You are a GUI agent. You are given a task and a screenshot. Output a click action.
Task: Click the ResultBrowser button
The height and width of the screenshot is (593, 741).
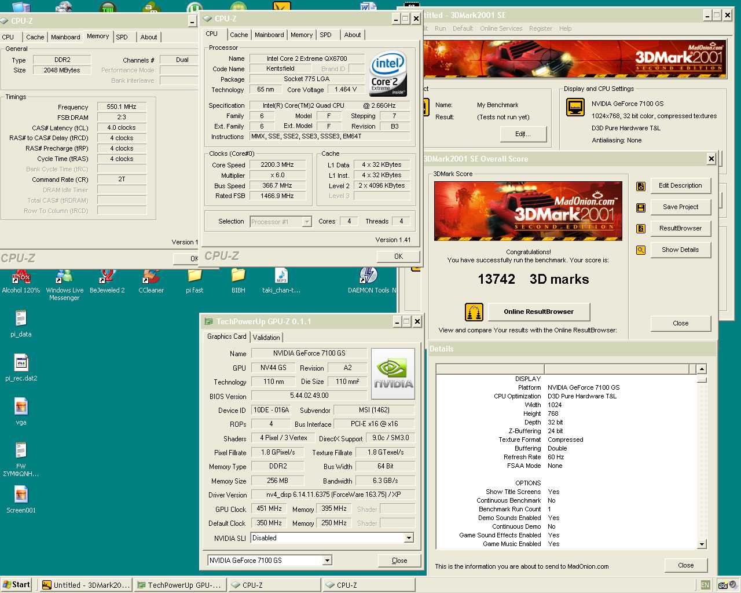[680, 229]
